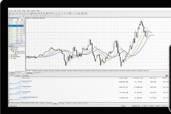The image size is (171, 114).
Task: Open the yellow MetaEditor icon
Action: pos(39,13)
